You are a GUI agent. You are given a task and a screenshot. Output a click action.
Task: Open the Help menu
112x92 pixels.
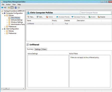[19, 4]
